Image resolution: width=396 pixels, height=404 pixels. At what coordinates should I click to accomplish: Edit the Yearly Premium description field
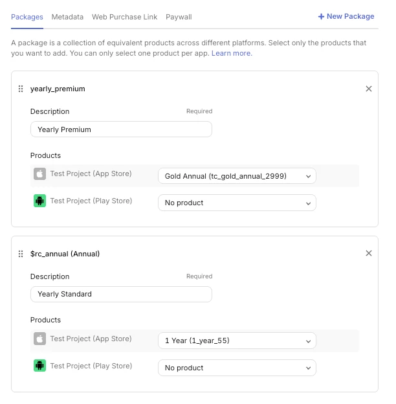(121, 129)
